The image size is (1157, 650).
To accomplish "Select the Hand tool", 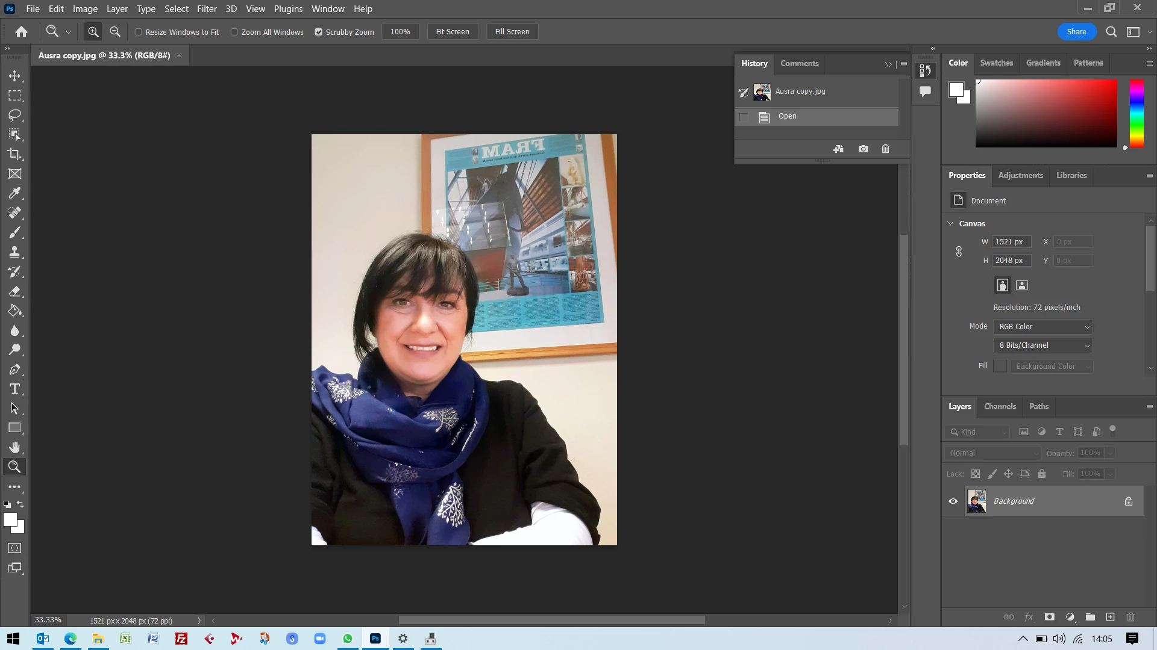I will click(x=14, y=447).
